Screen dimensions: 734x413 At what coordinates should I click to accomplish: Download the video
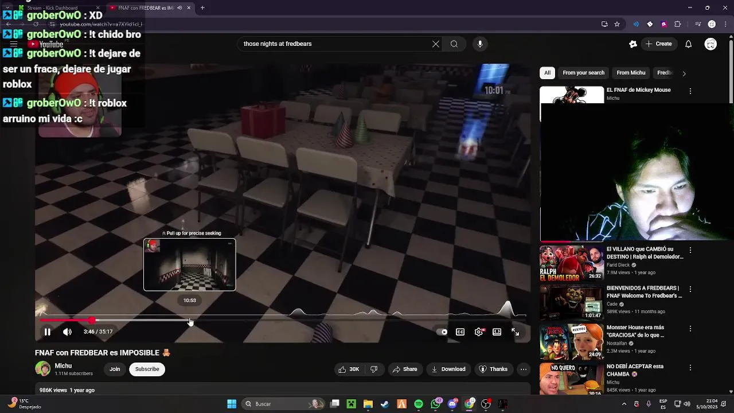click(448, 369)
